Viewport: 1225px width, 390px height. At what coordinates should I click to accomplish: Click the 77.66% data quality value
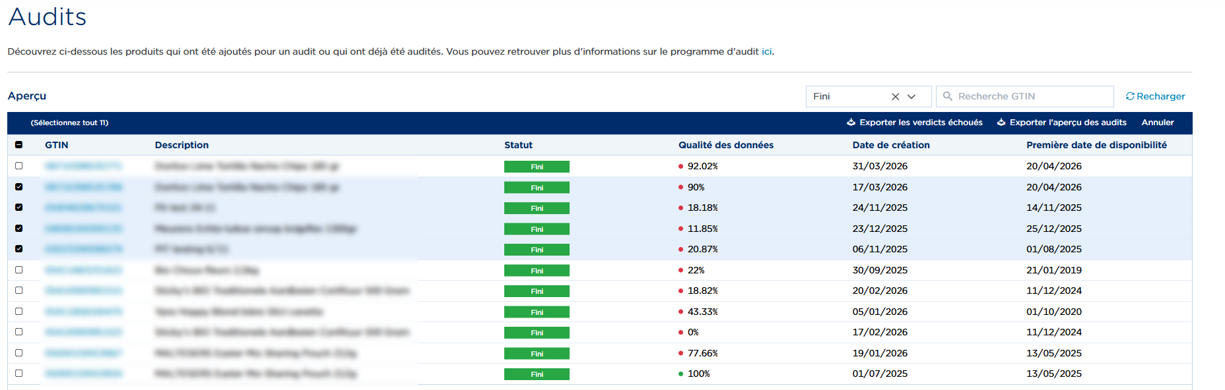pyautogui.click(x=702, y=353)
